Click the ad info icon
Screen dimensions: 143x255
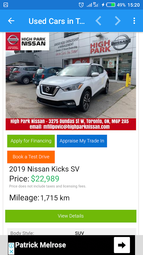(x=11, y=245)
